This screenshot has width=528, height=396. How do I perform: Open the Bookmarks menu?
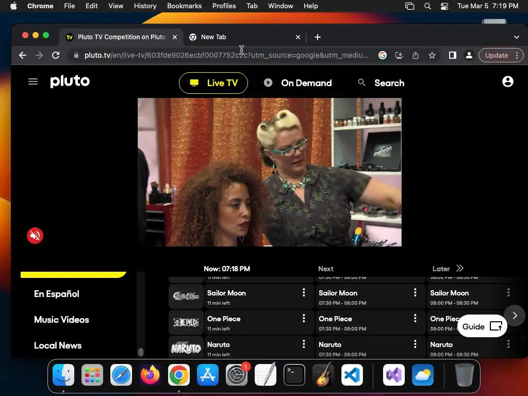pyautogui.click(x=184, y=6)
